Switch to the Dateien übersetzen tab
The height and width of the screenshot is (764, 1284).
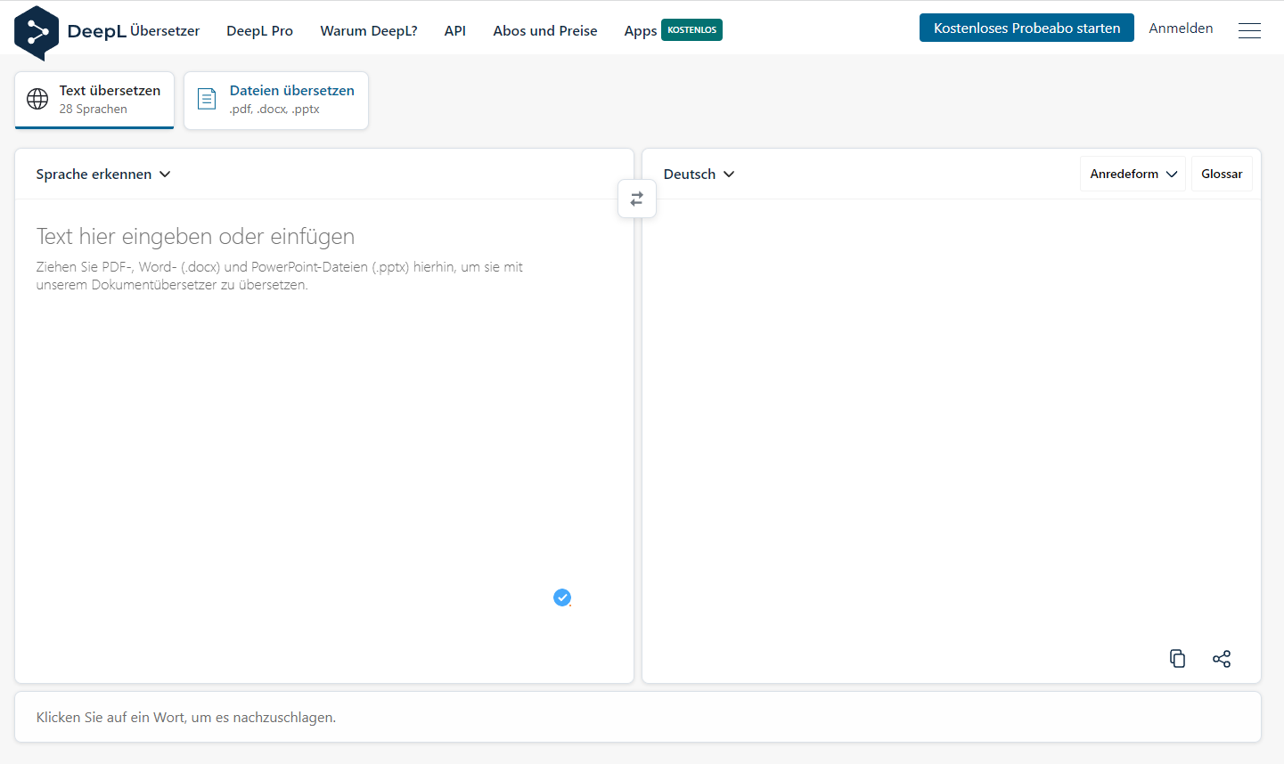click(276, 100)
